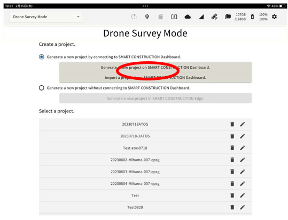Click the SD card icon
Screen dimensions: 288x220
[x=160, y=17]
